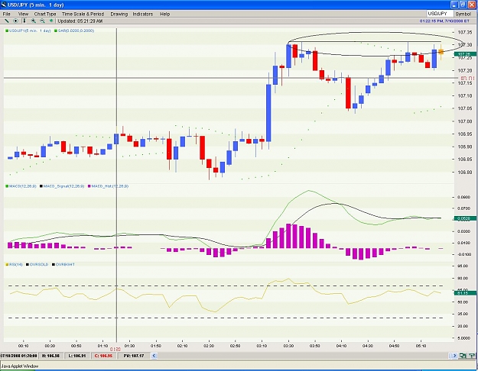The image size is (478, 371).
Task: Click the green MACD value tag on axis
Action: pos(465,218)
